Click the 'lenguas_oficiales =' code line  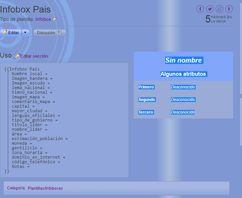(36, 115)
